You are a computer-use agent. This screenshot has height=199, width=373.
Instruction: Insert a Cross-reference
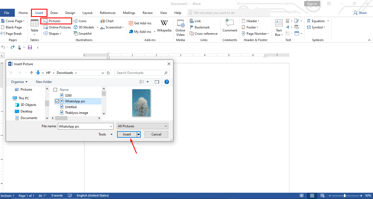[204, 33]
